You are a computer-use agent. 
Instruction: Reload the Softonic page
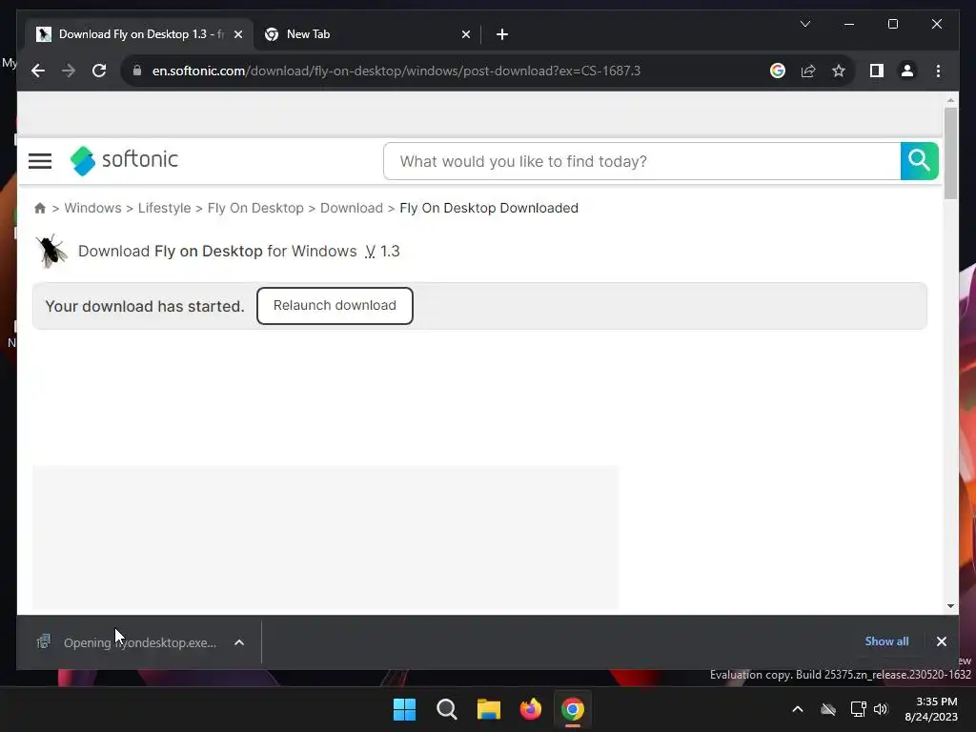click(x=99, y=71)
